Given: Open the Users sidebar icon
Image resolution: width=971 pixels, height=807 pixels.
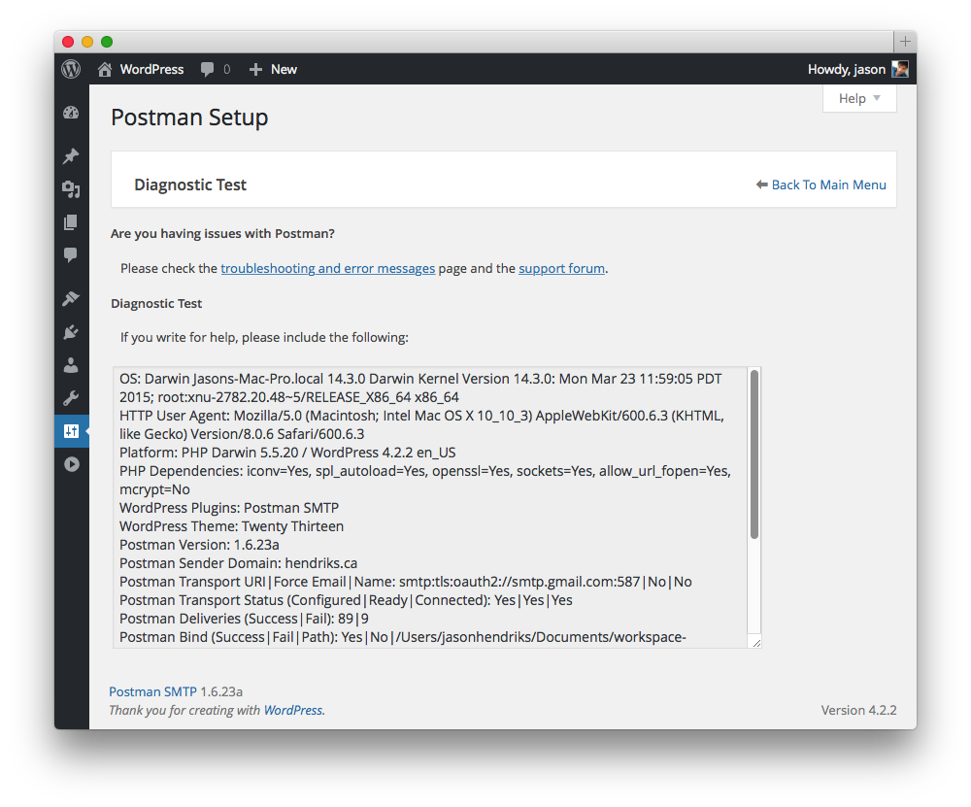Looking at the screenshot, I should [71, 365].
